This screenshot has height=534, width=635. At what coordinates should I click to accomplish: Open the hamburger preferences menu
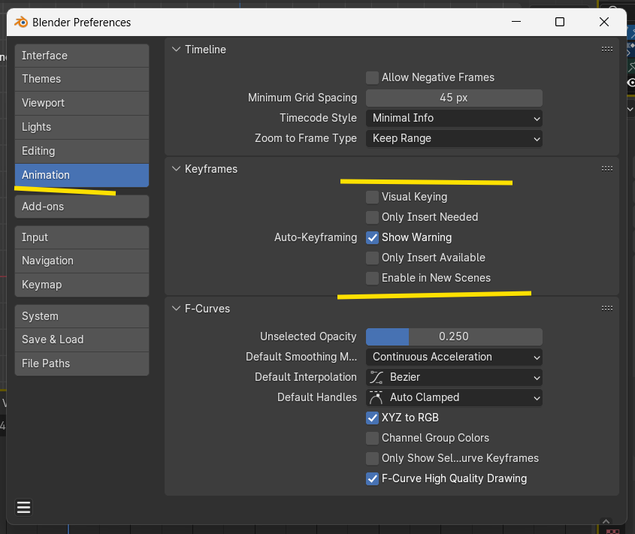tap(23, 508)
